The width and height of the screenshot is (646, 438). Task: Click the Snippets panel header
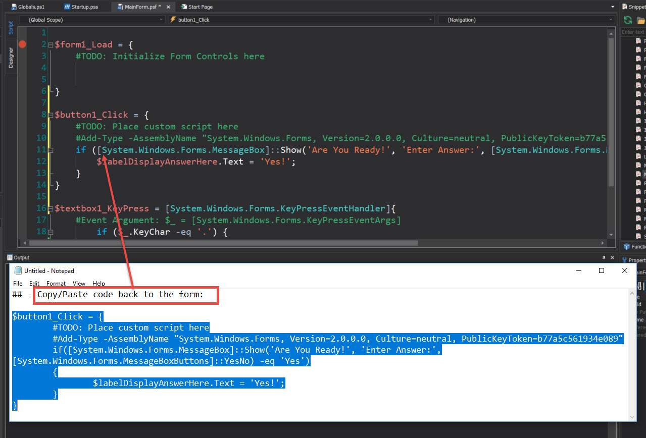click(x=633, y=7)
